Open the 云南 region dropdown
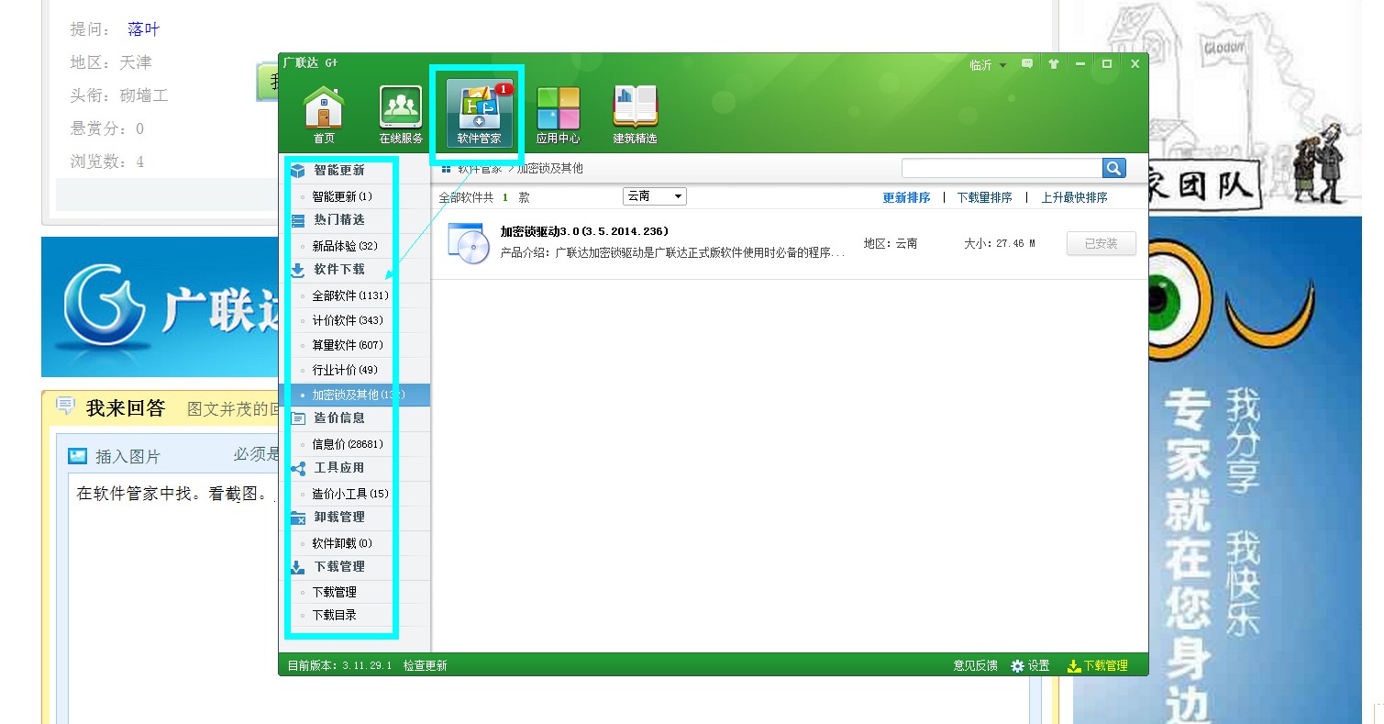 point(654,196)
